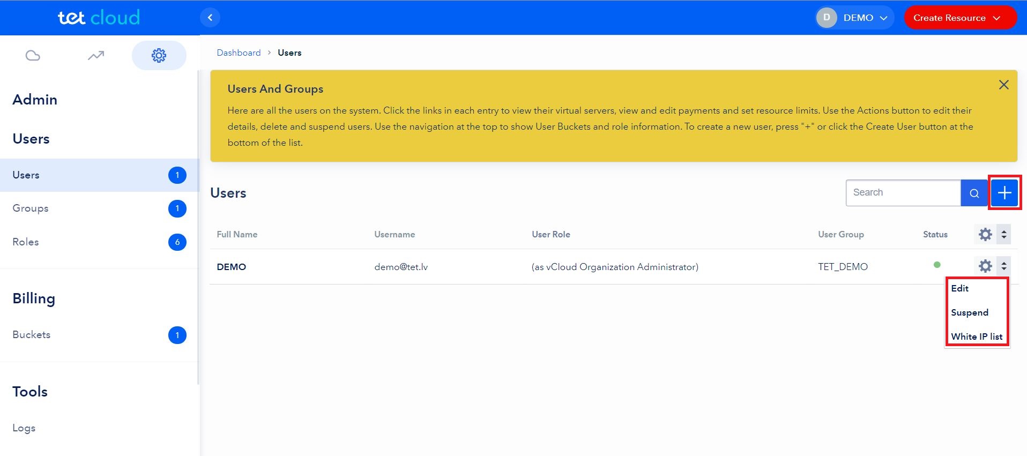Add a new user with plus button

coord(1004,193)
